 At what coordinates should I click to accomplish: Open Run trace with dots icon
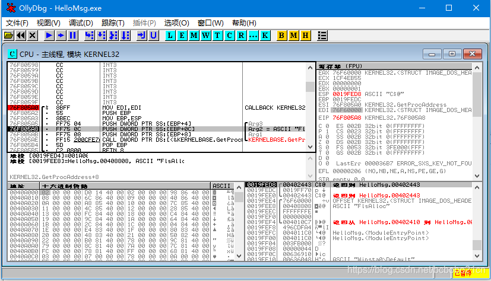tap(253, 36)
